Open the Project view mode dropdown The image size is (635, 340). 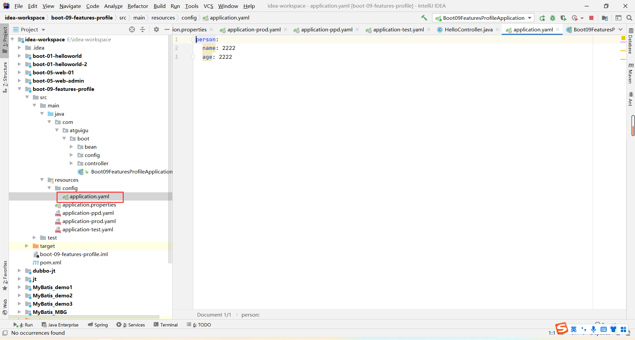(43, 30)
